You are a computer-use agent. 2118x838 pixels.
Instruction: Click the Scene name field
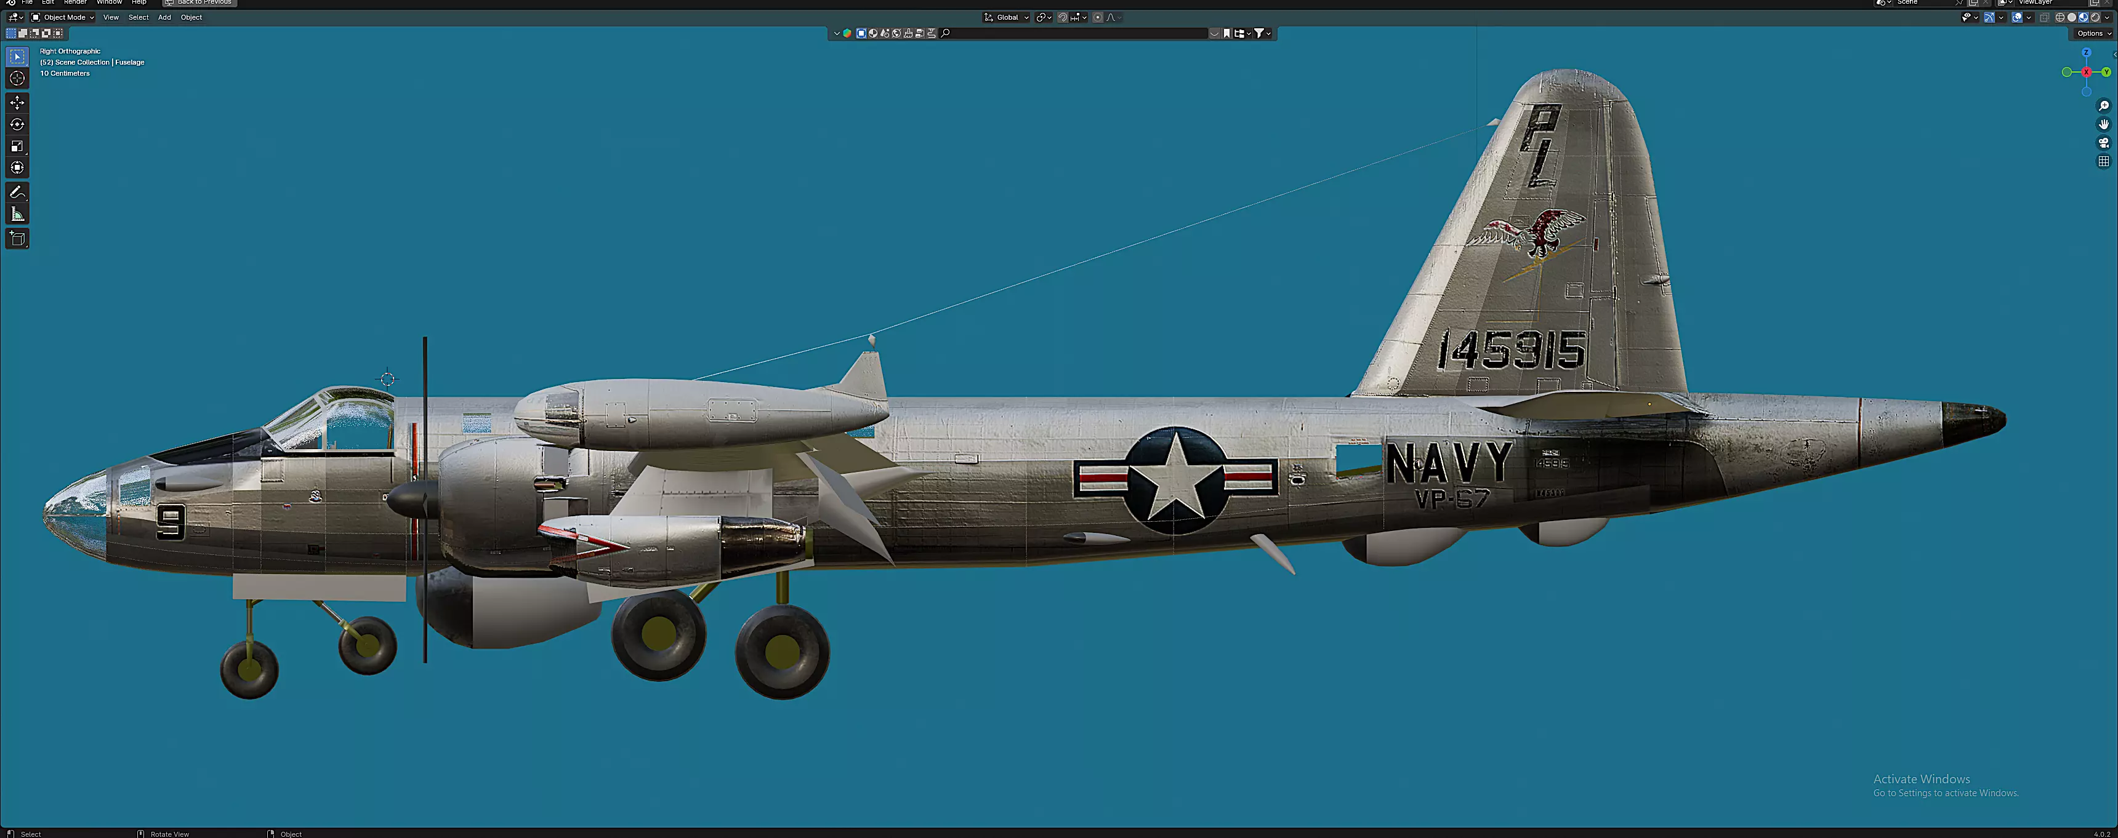click(1930, 2)
